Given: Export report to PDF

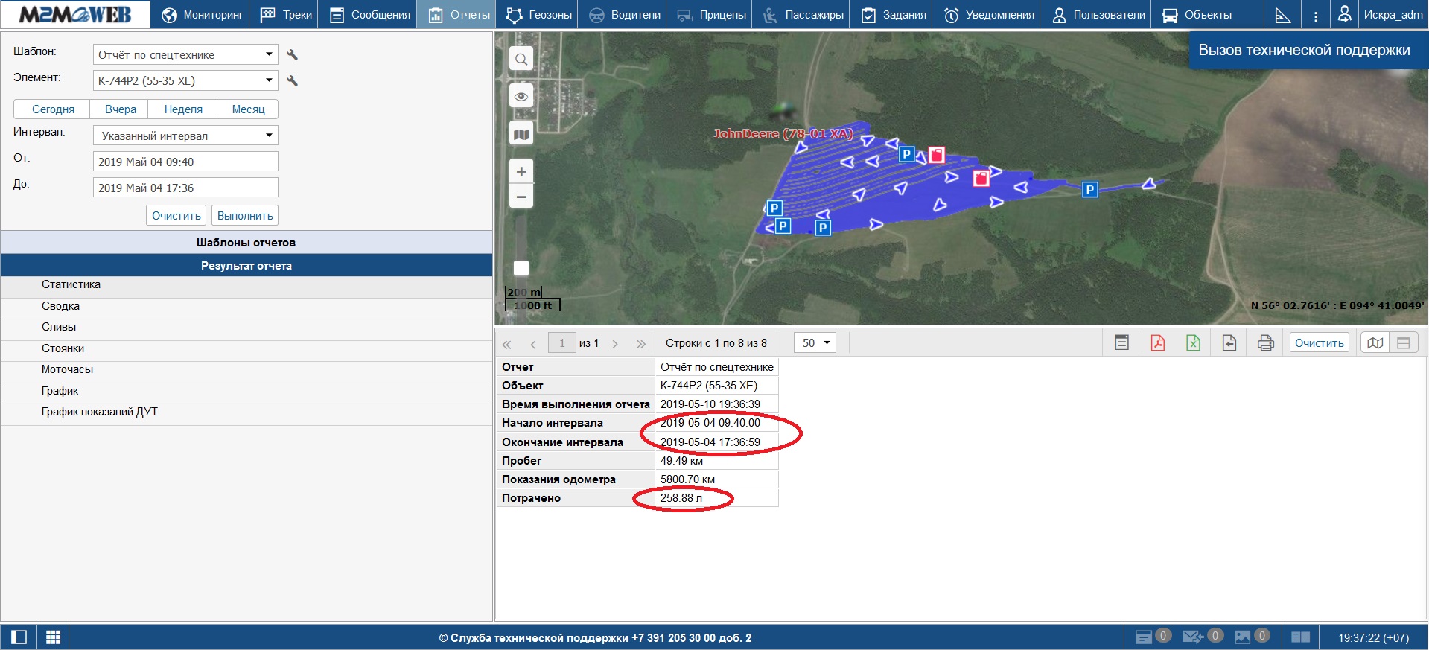Looking at the screenshot, I should pyautogui.click(x=1157, y=343).
